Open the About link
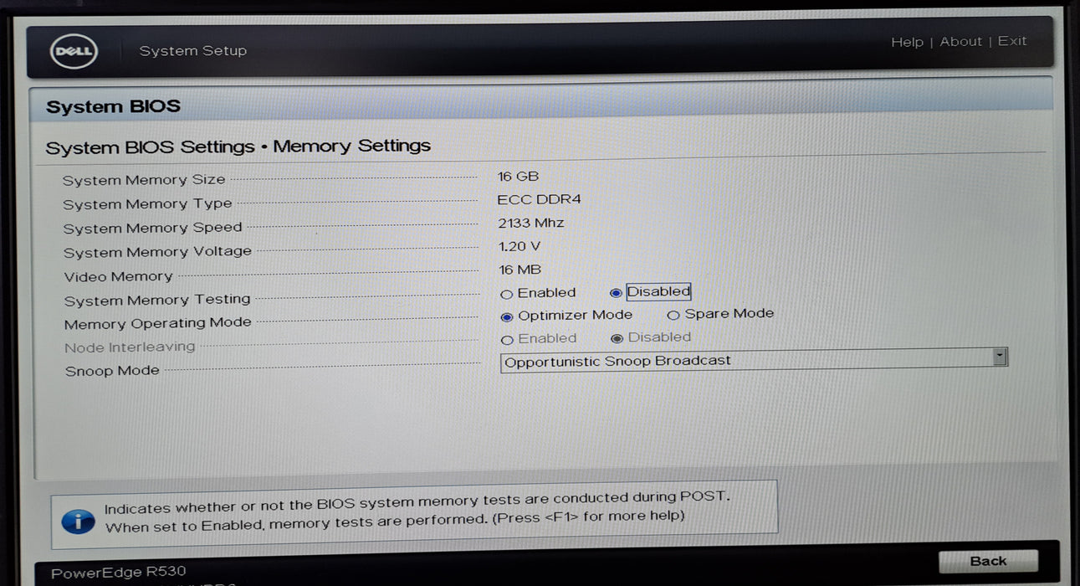 coord(960,41)
